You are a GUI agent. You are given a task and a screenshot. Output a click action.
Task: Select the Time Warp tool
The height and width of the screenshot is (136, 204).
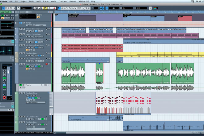78,8
